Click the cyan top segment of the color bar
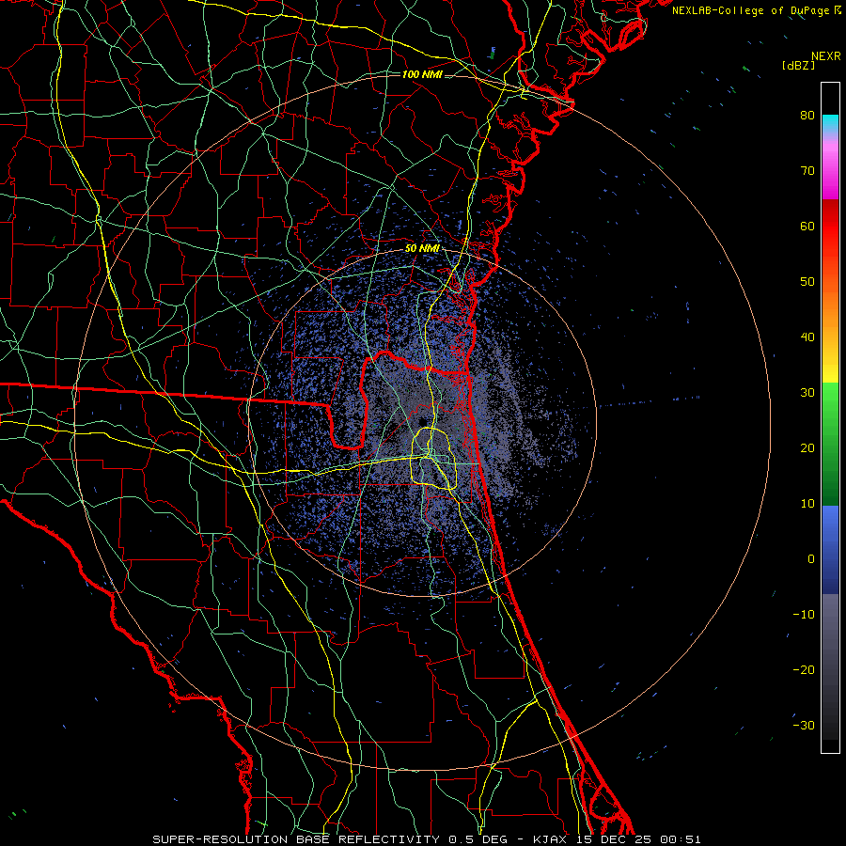This screenshot has height=846, width=846. point(830,123)
